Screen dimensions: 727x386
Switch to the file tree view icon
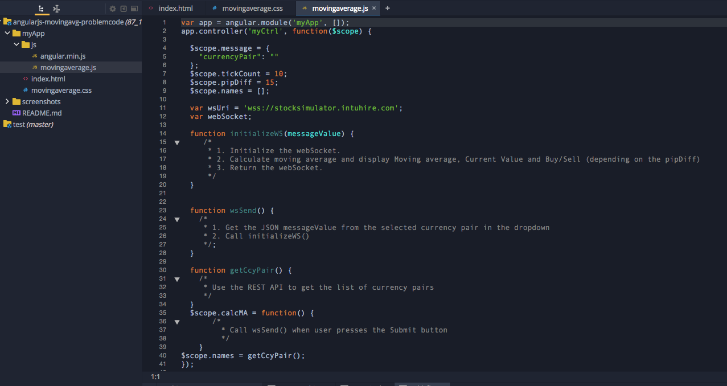point(40,9)
